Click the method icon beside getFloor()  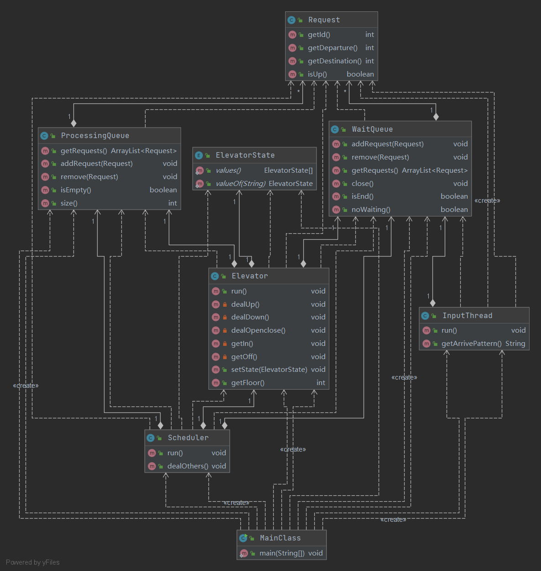[216, 383]
